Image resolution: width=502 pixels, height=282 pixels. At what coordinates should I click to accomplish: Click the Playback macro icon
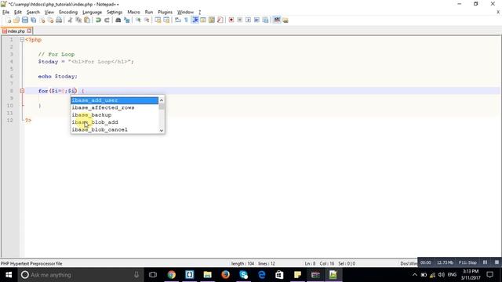tap(248, 20)
